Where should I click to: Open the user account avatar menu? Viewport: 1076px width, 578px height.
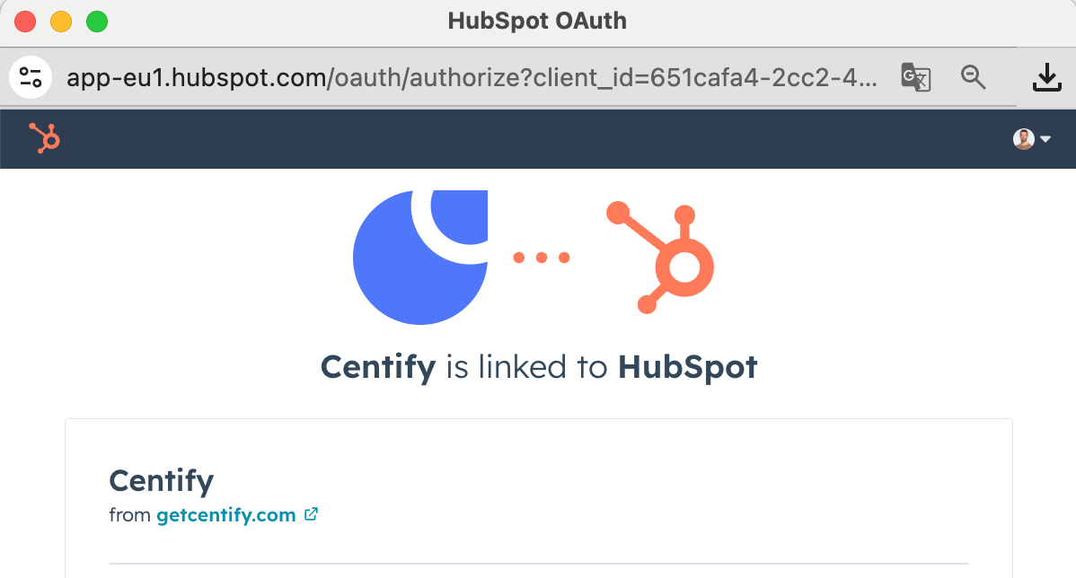(x=1023, y=138)
